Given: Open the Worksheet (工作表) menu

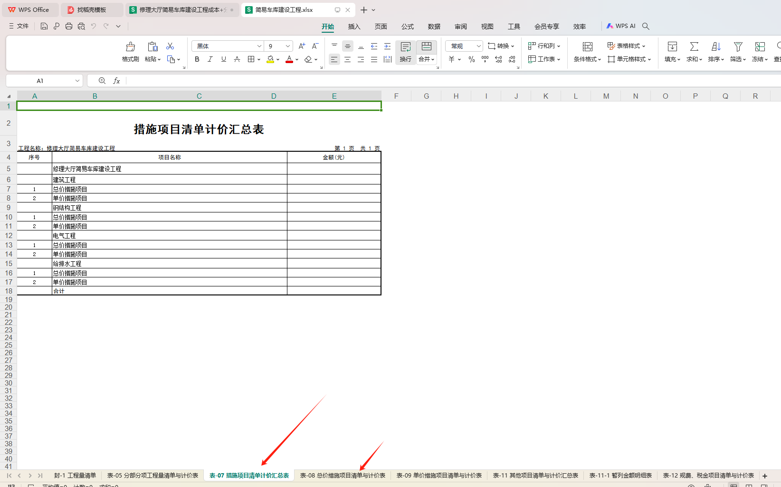Looking at the screenshot, I should click(544, 59).
